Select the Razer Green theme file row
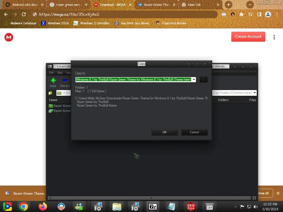 60,111
